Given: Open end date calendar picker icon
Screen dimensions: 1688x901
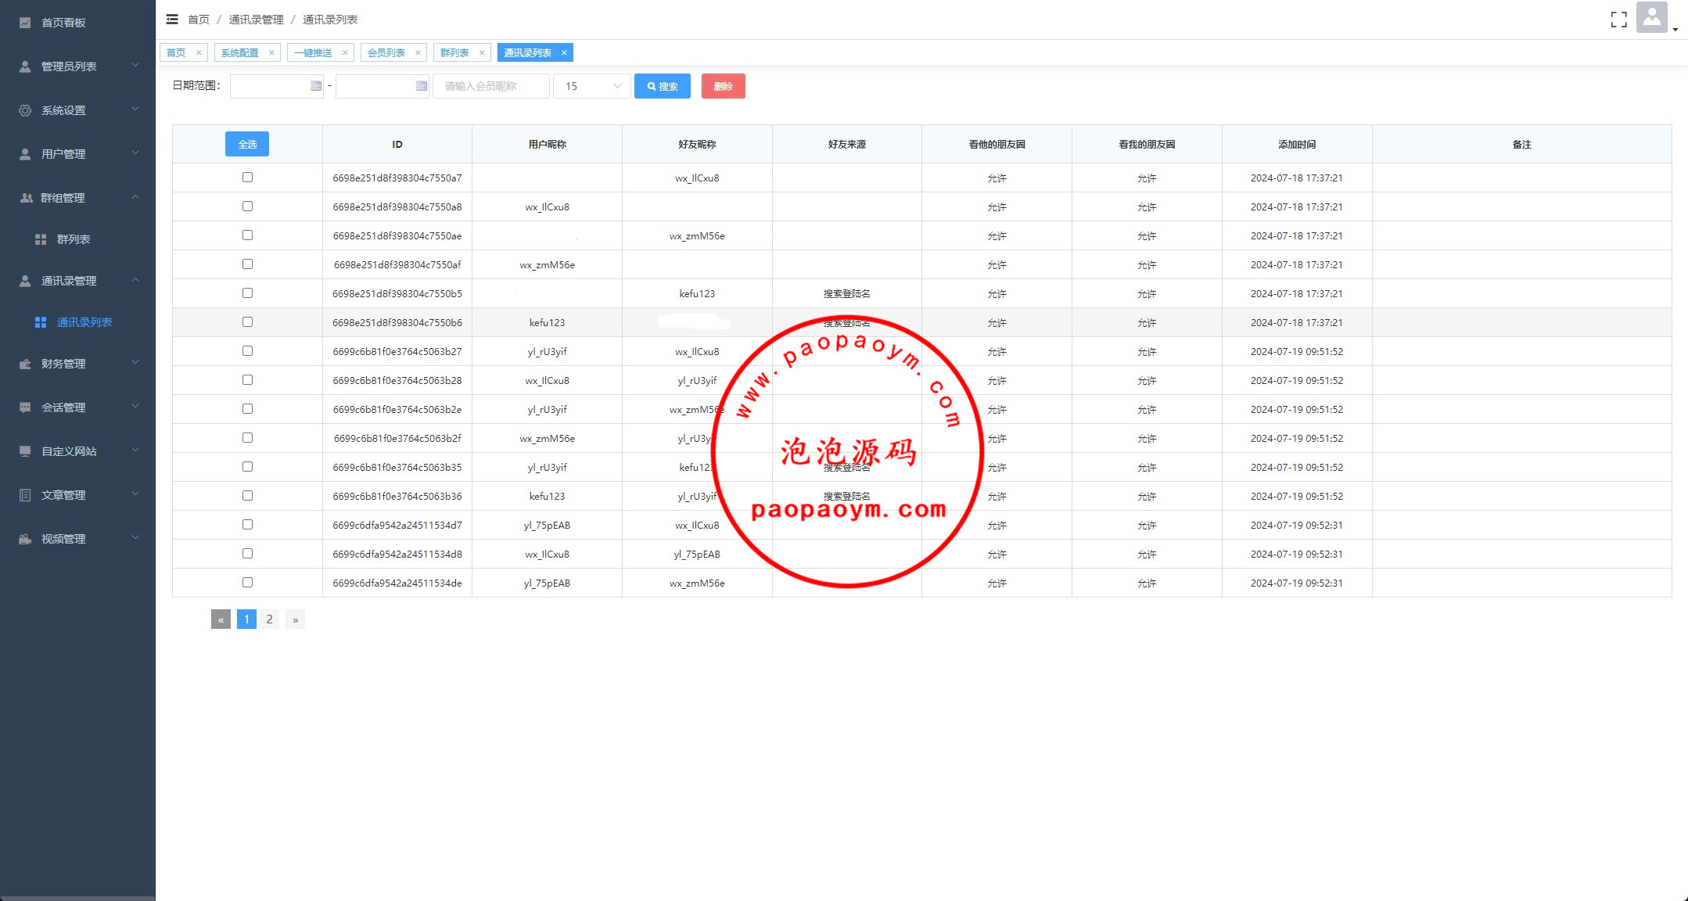Looking at the screenshot, I should [x=422, y=86].
